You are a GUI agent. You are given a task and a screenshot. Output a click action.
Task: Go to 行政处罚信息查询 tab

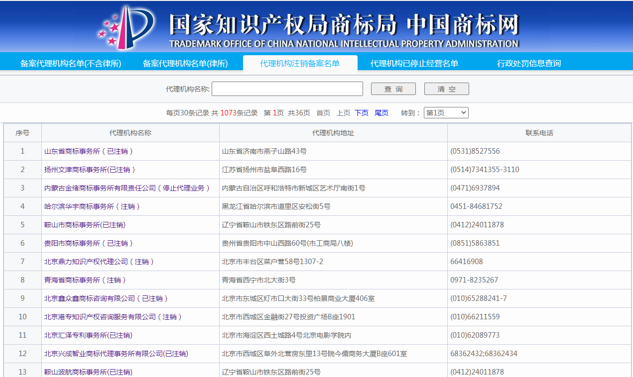pyautogui.click(x=529, y=63)
